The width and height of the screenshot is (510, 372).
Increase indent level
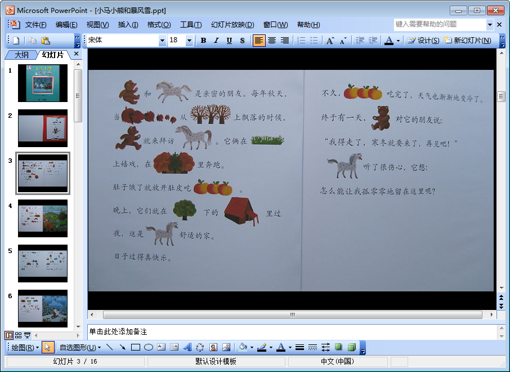tap(373, 41)
